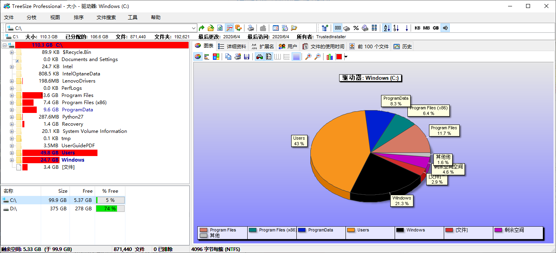Toggle alphabetical A-Z sorting

387,28
